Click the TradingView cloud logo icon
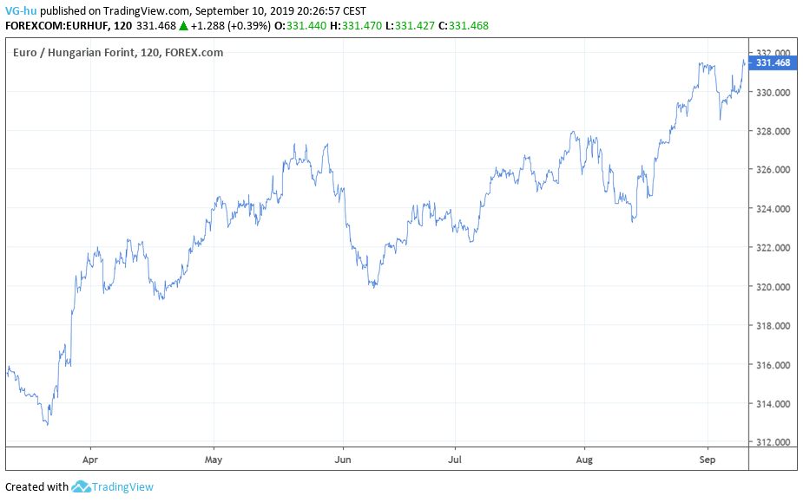The width and height of the screenshot is (803, 502). pos(81,487)
